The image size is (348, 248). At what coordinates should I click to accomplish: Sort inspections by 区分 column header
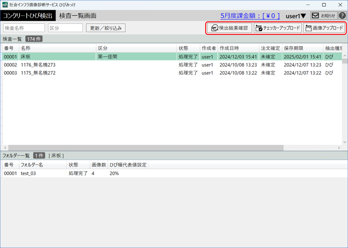tap(136, 48)
